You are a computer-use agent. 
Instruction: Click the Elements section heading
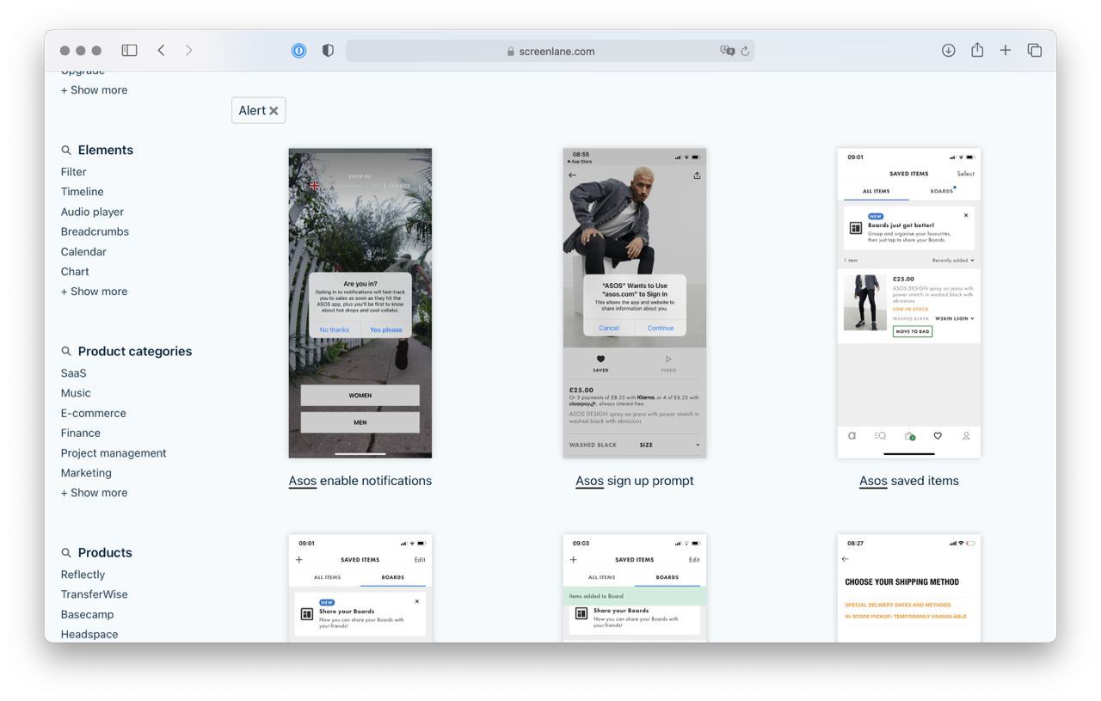pos(106,150)
